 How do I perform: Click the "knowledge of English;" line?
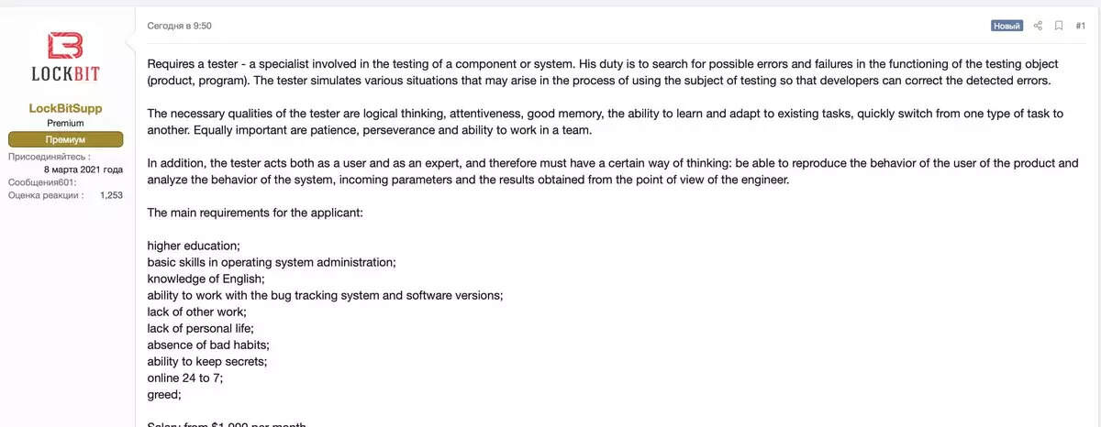point(206,279)
